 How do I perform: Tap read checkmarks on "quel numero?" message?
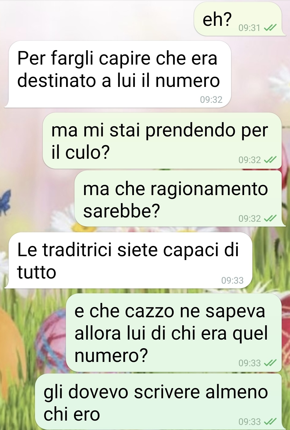pos(270,363)
